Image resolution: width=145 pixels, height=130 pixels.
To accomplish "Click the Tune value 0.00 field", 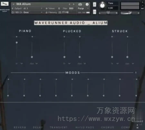I will pyautogui.click(x=112, y=8).
